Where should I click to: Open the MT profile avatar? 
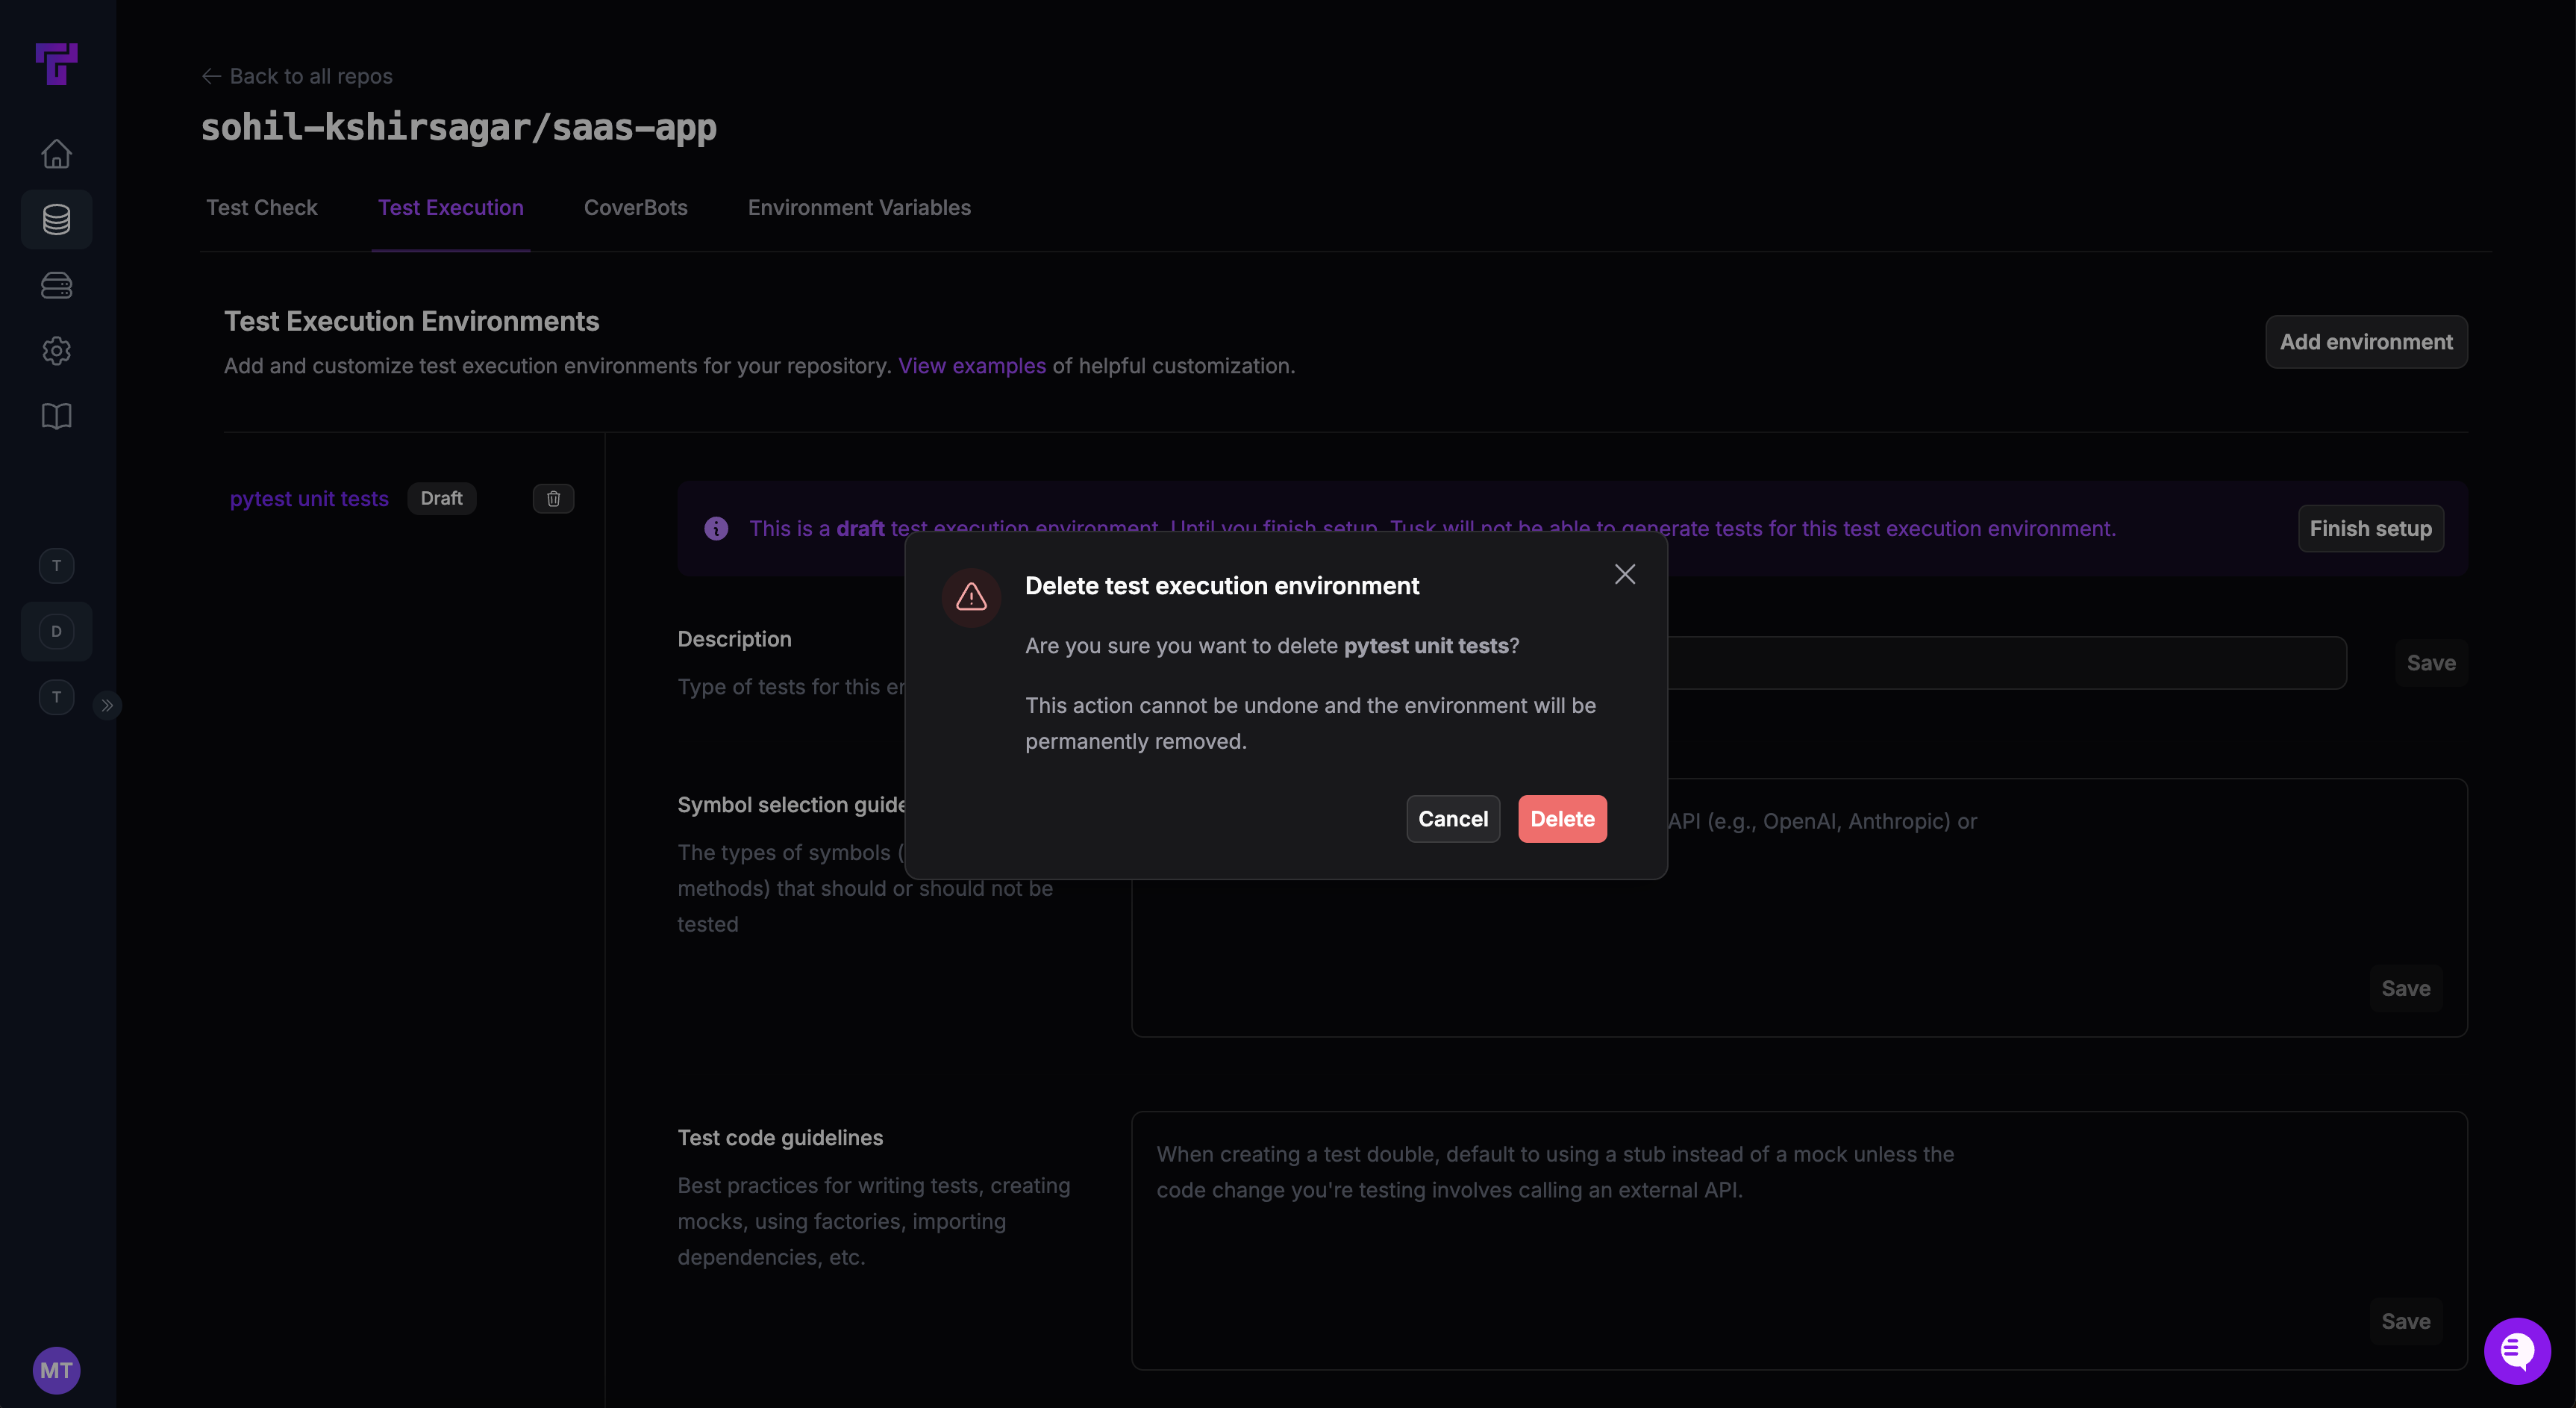tap(56, 1370)
